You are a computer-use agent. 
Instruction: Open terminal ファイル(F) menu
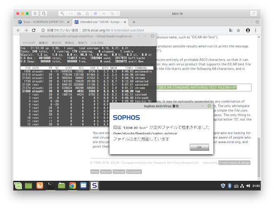tap(29, 43)
